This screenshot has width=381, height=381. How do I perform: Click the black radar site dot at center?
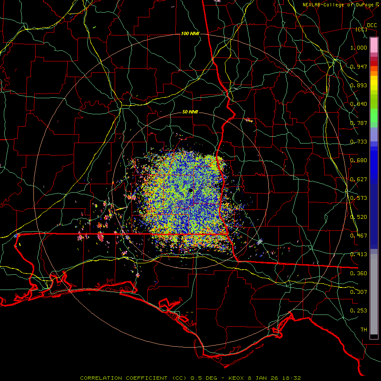point(190,190)
